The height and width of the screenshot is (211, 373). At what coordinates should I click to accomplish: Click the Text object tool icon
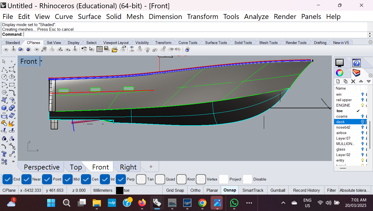click(4, 154)
